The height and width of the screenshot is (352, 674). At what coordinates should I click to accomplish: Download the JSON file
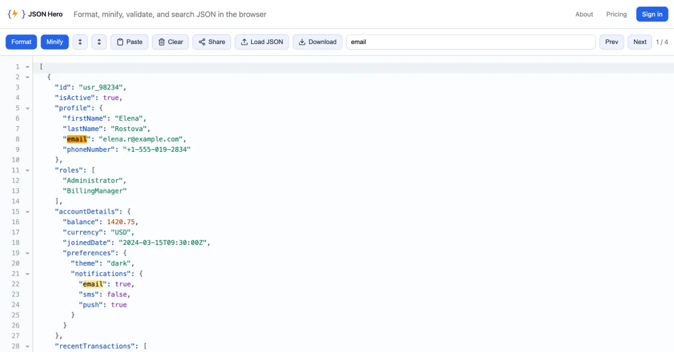pyautogui.click(x=317, y=42)
